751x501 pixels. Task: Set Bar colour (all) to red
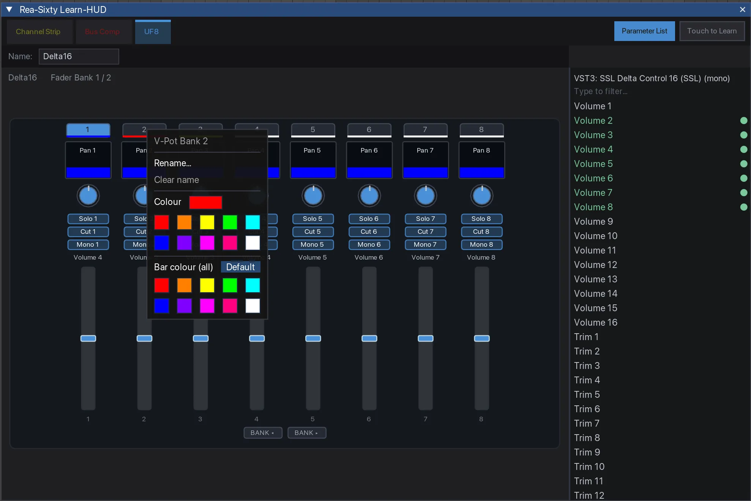coord(161,285)
